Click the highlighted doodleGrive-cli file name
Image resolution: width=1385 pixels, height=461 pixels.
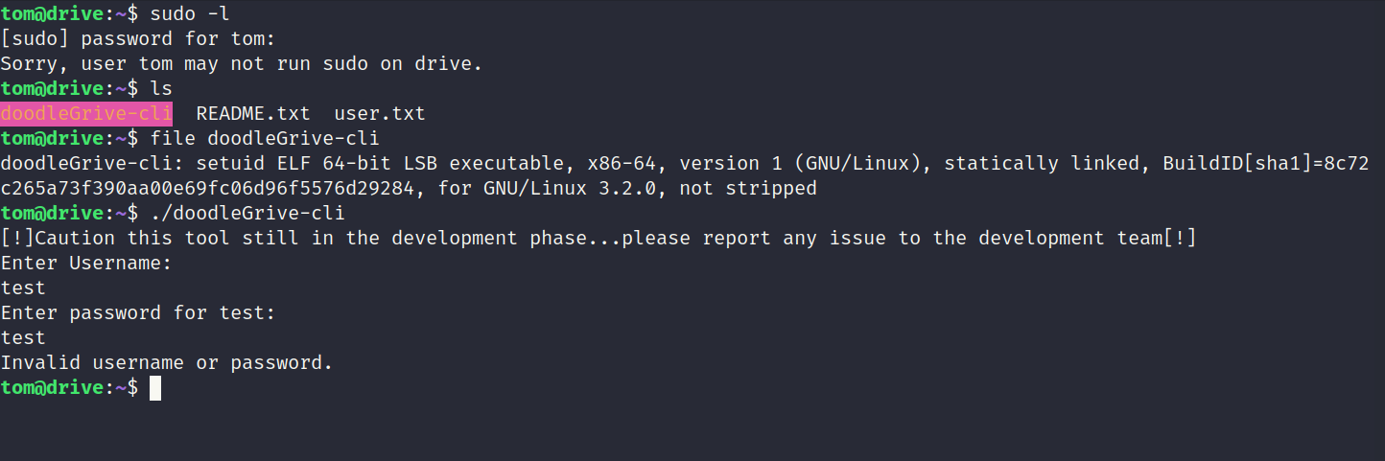(86, 114)
